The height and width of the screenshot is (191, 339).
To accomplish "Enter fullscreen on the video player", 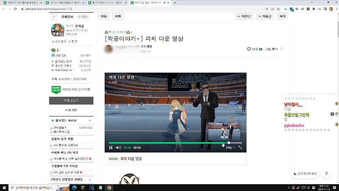I will pyautogui.click(x=240, y=147).
